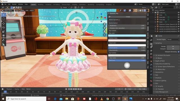The image size is (180, 101).
Task: Toggle the camera view icon
Action: [x=104, y=31]
